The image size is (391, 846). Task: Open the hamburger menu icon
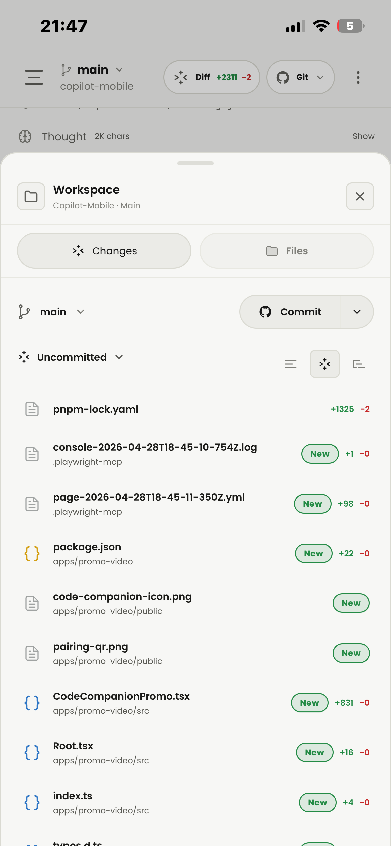click(34, 77)
